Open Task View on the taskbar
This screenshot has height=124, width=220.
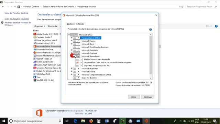point(67,121)
